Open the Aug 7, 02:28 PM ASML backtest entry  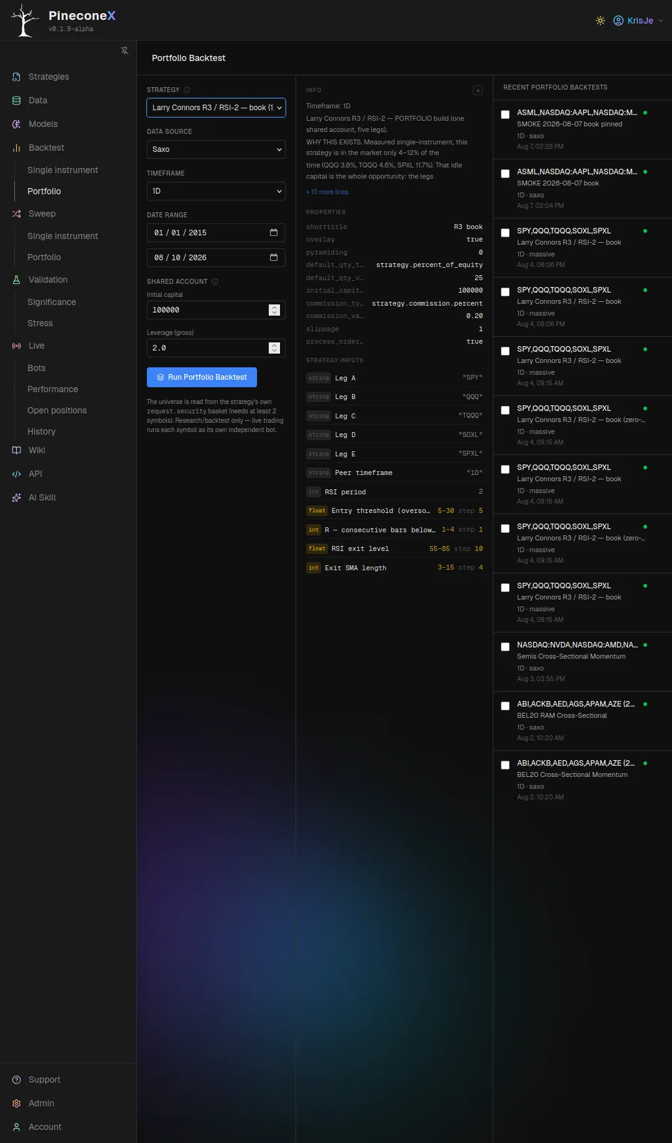[582, 129]
